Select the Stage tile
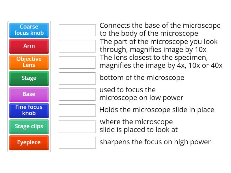 tap(29, 78)
